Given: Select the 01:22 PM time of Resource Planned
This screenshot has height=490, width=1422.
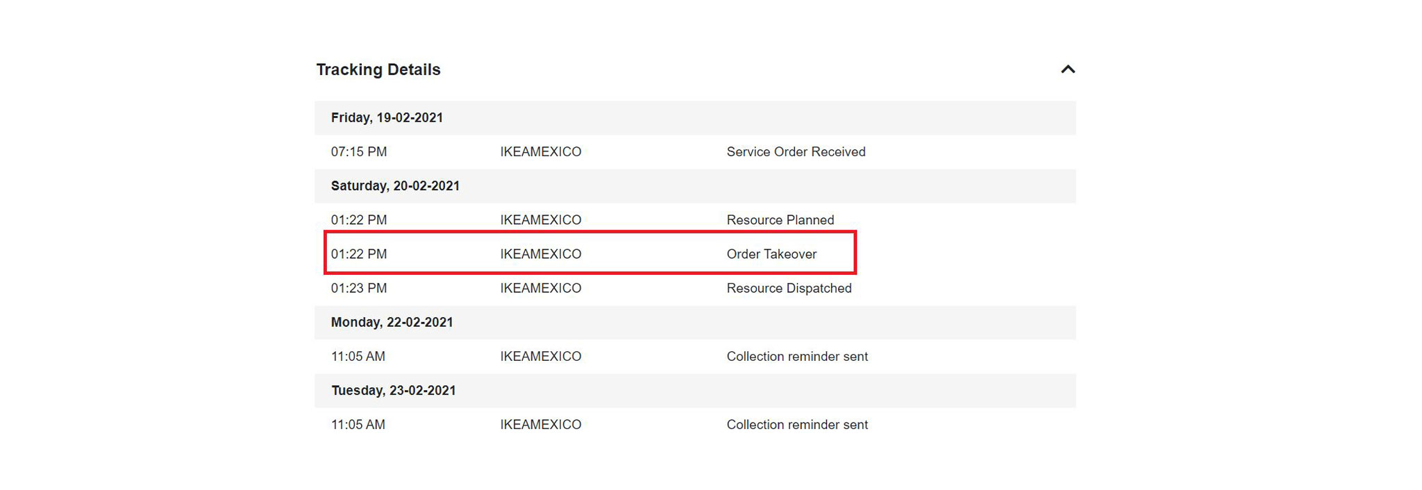Looking at the screenshot, I should coord(358,219).
